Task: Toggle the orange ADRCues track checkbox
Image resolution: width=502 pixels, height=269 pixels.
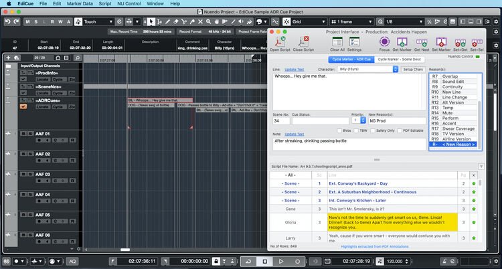Action: click(23, 106)
